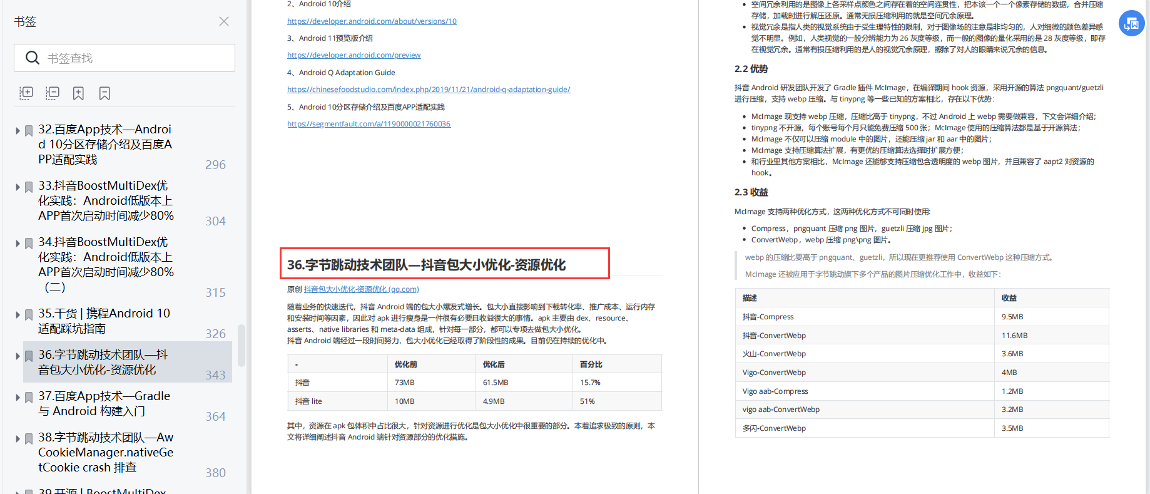This screenshot has width=1150, height=494.
Task: Open bookmark 35.干货 携程Android 10适配踩坑指南
Action: click(x=104, y=321)
